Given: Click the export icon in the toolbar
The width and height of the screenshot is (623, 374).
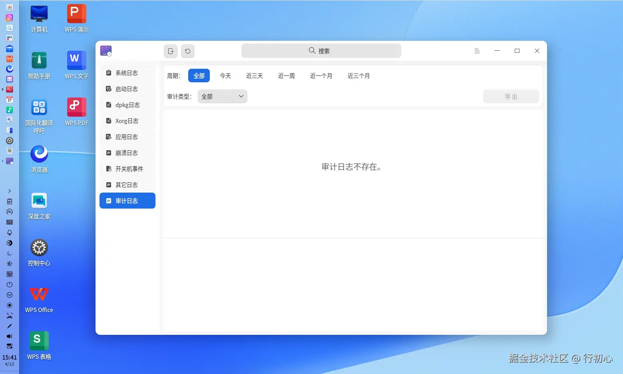Looking at the screenshot, I should pos(170,51).
